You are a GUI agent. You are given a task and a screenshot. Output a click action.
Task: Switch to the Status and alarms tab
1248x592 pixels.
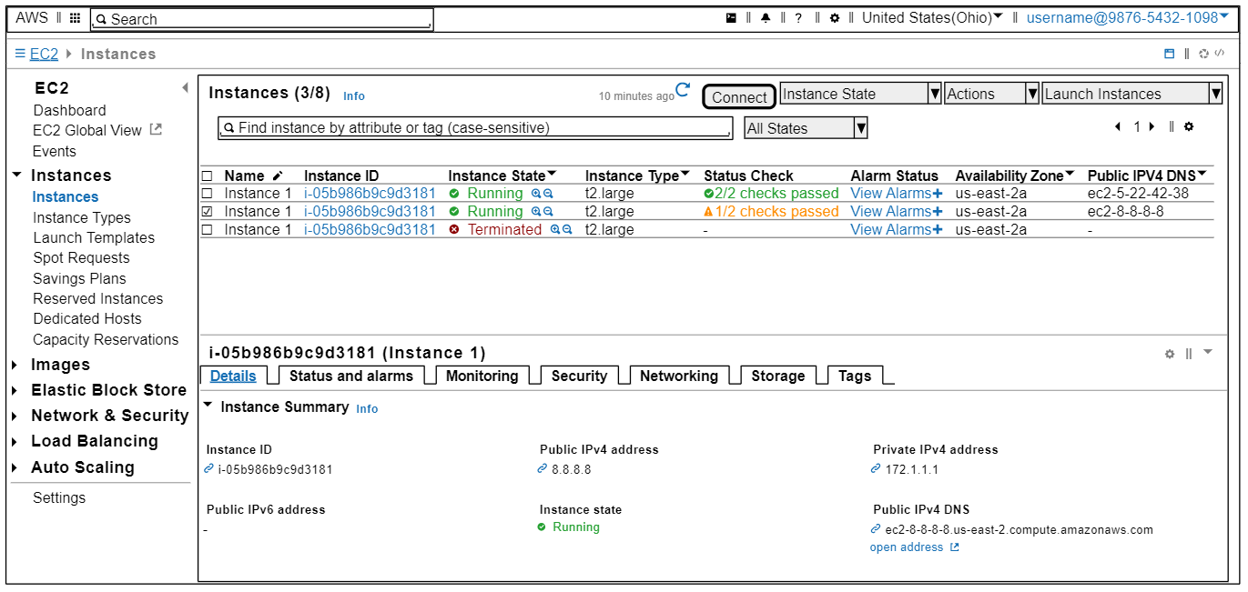coord(350,376)
